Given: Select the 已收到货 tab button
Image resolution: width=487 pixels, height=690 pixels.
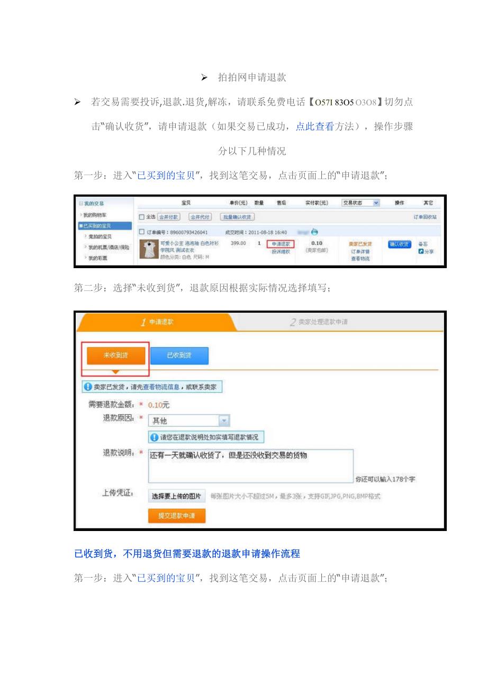Looking at the screenshot, I should point(179,356).
